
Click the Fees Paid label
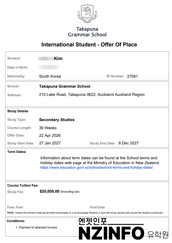click(15, 208)
